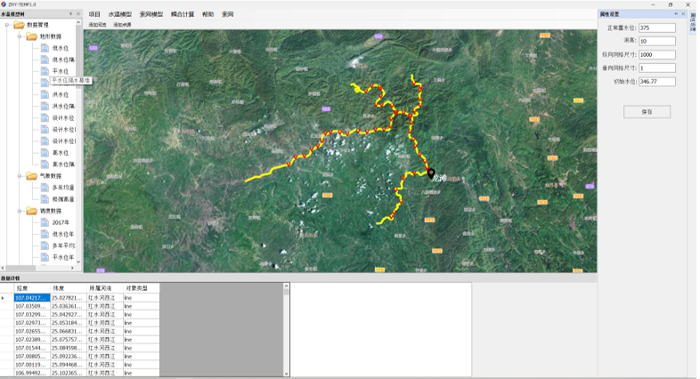Collapse the 数据管理 root node
This screenshot has height=379, width=700.
(x=7, y=25)
